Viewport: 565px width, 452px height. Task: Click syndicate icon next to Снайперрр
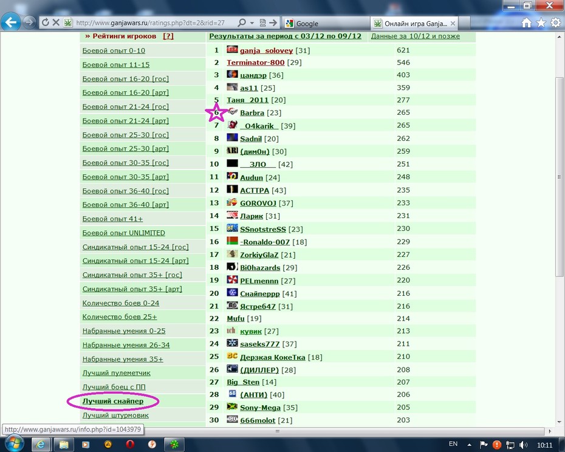pyautogui.click(x=232, y=292)
